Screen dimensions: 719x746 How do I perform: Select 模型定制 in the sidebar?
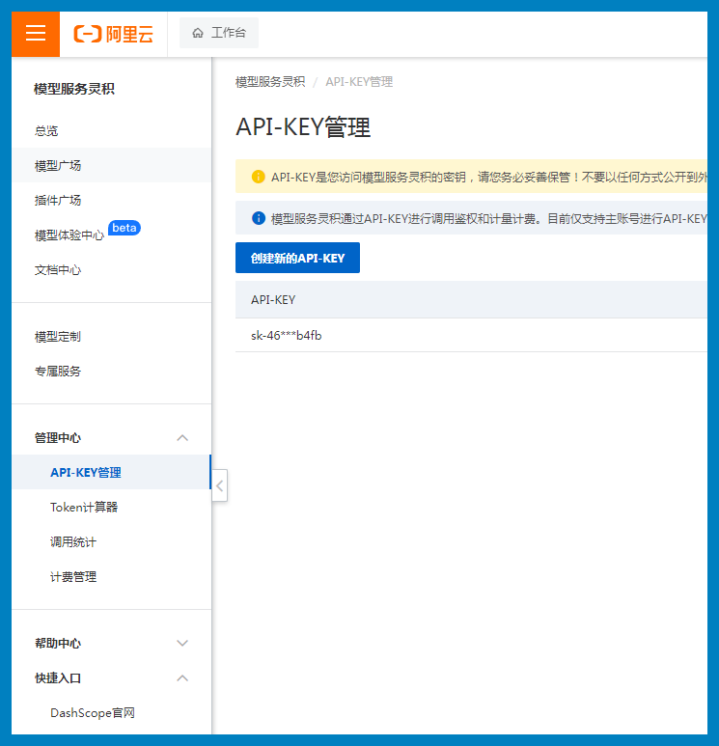pos(58,337)
